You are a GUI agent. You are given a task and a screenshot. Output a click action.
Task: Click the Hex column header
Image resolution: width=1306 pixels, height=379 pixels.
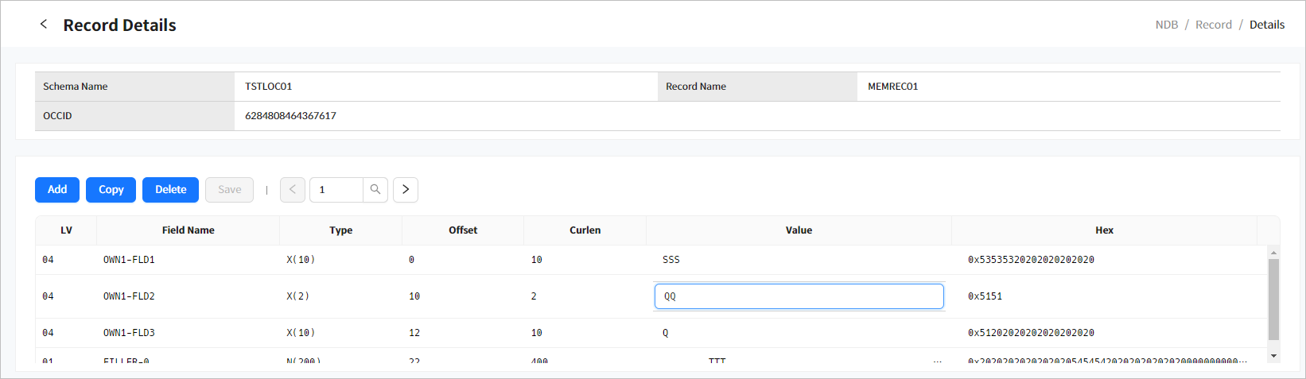[x=1104, y=230]
